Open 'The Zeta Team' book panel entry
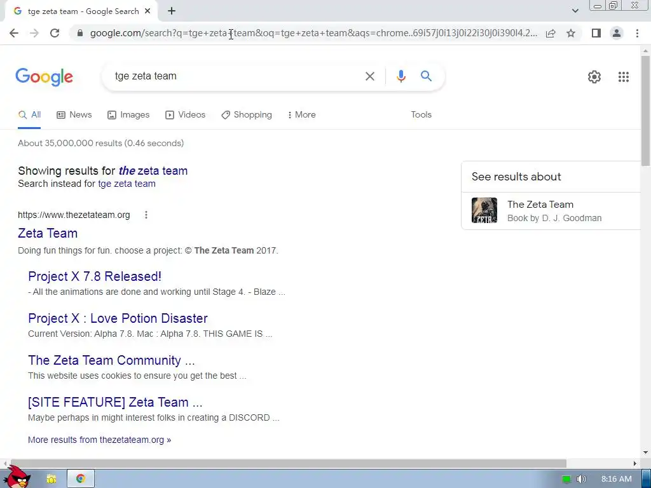Screen dimensions: 651x488 coord(551,211)
